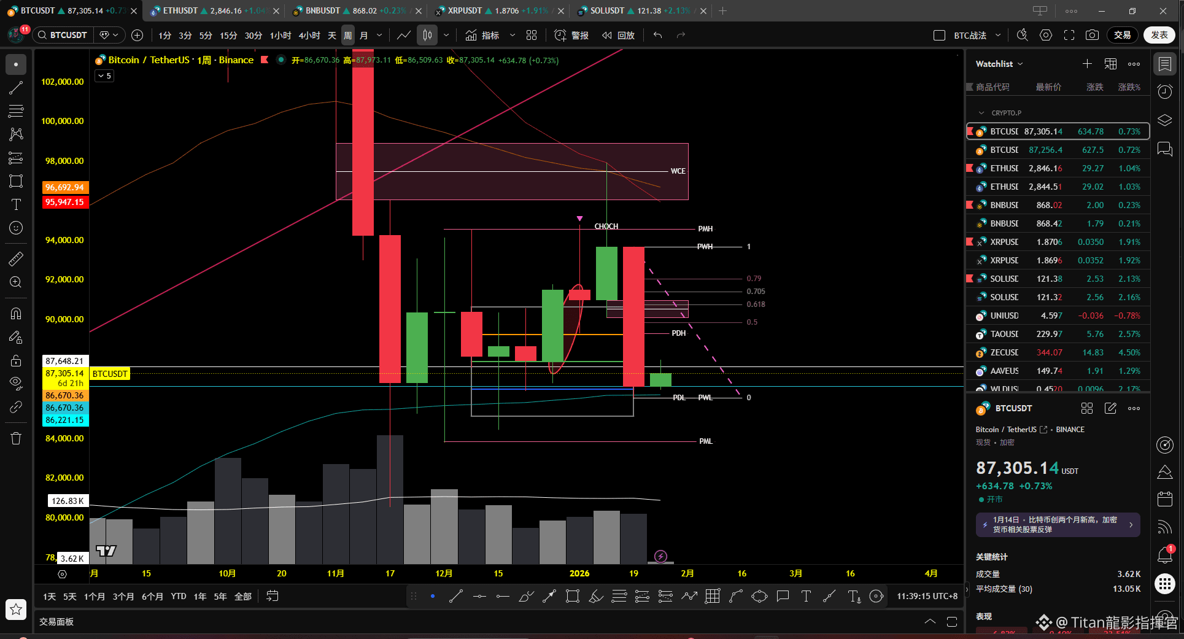The height and width of the screenshot is (639, 1184).
Task: Toggle hide all drawings eye icon
Action: tap(16, 384)
